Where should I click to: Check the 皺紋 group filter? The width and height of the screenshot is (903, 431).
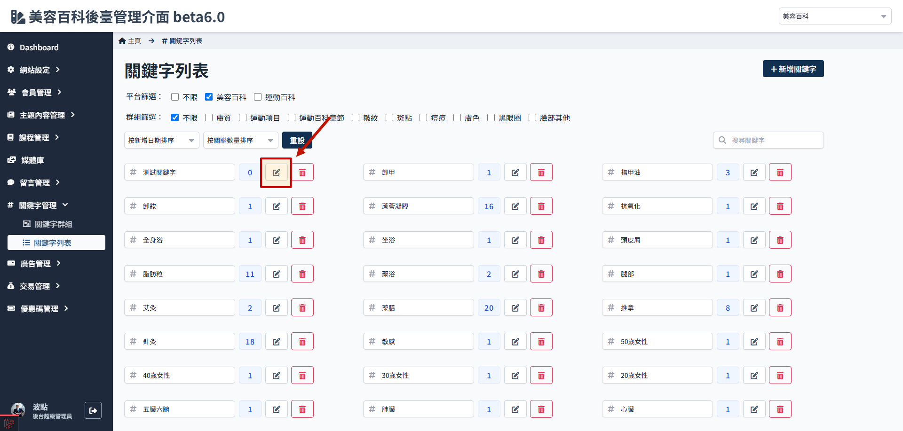point(356,118)
